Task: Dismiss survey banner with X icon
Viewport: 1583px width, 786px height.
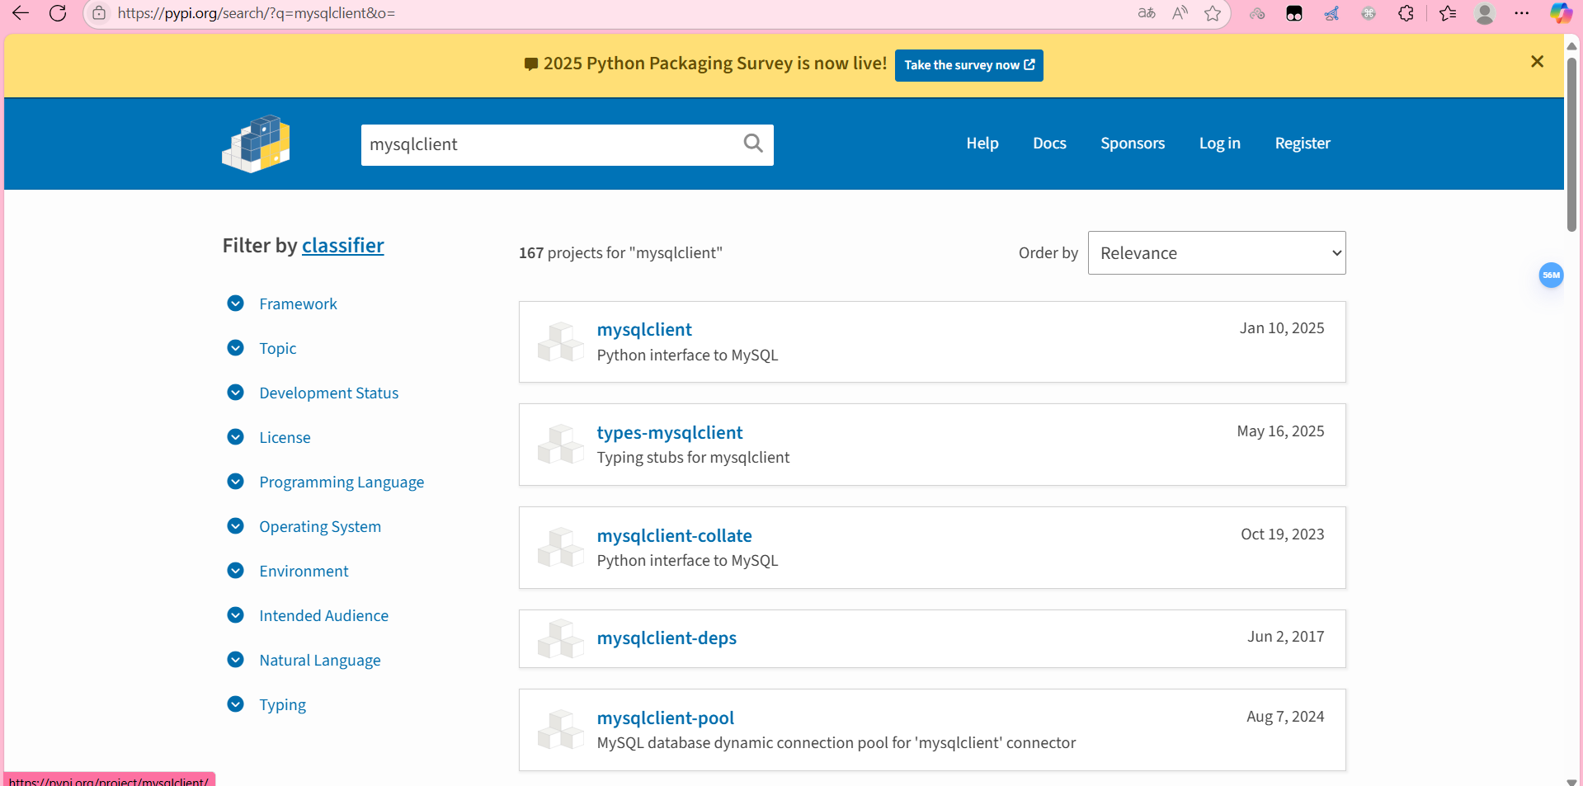Action: 1537,62
